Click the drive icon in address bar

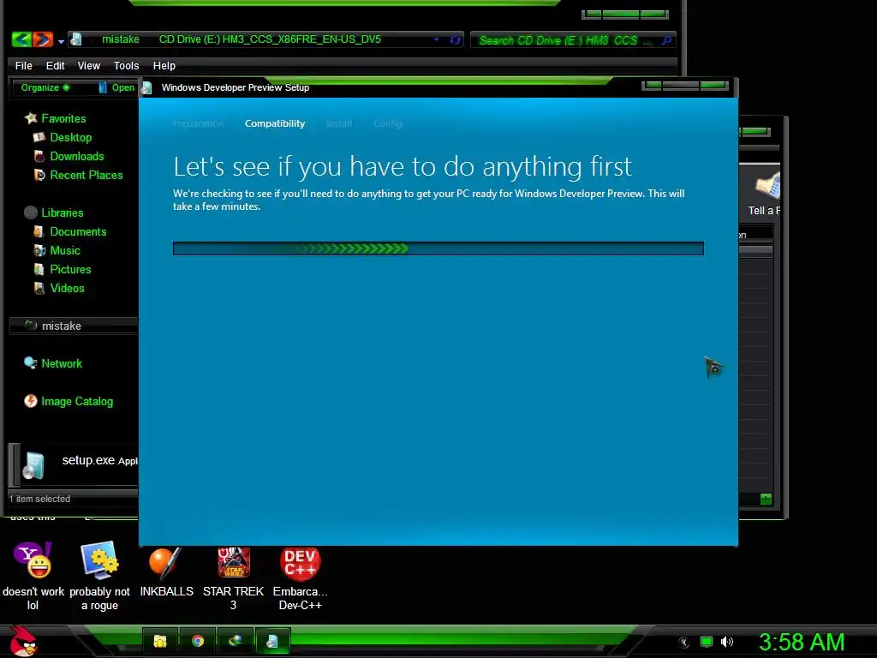76,39
